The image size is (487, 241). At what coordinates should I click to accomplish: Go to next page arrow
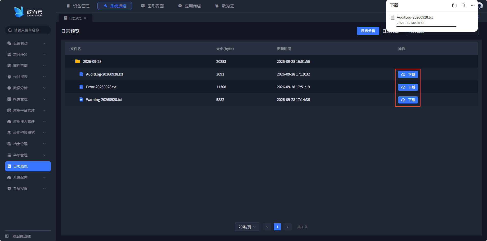[x=288, y=227]
